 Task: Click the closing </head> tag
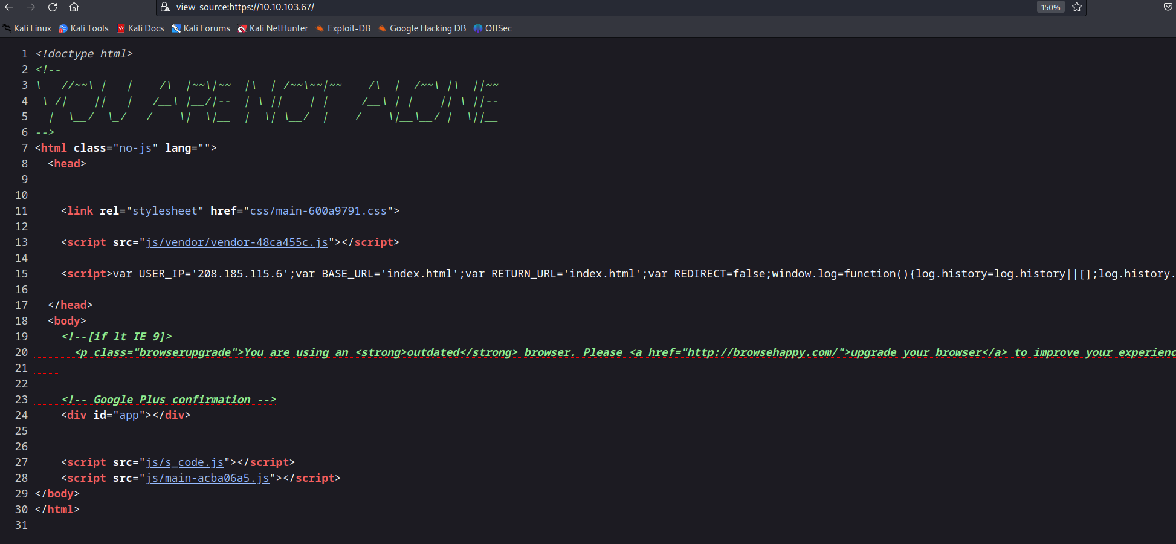(x=70, y=305)
